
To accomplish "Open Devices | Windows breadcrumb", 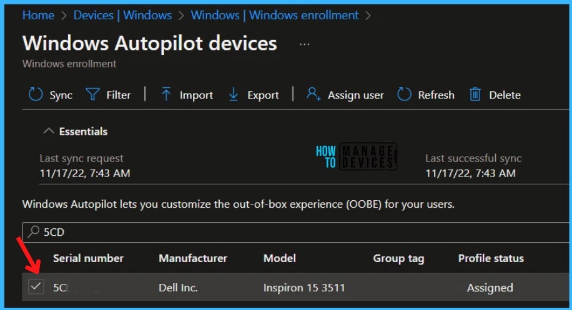I will pos(122,16).
